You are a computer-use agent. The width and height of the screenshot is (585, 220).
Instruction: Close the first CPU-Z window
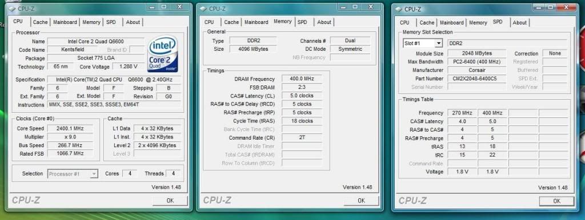pyautogui.click(x=180, y=7)
